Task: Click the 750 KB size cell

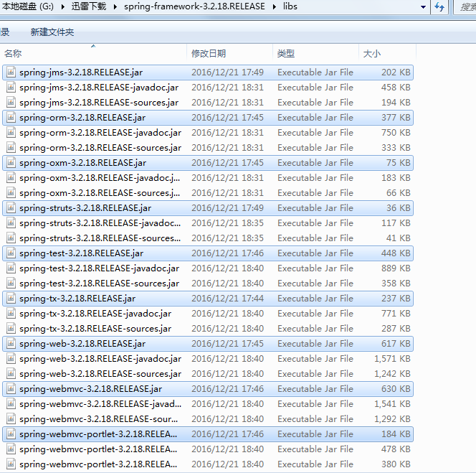Action: pyautogui.click(x=396, y=133)
